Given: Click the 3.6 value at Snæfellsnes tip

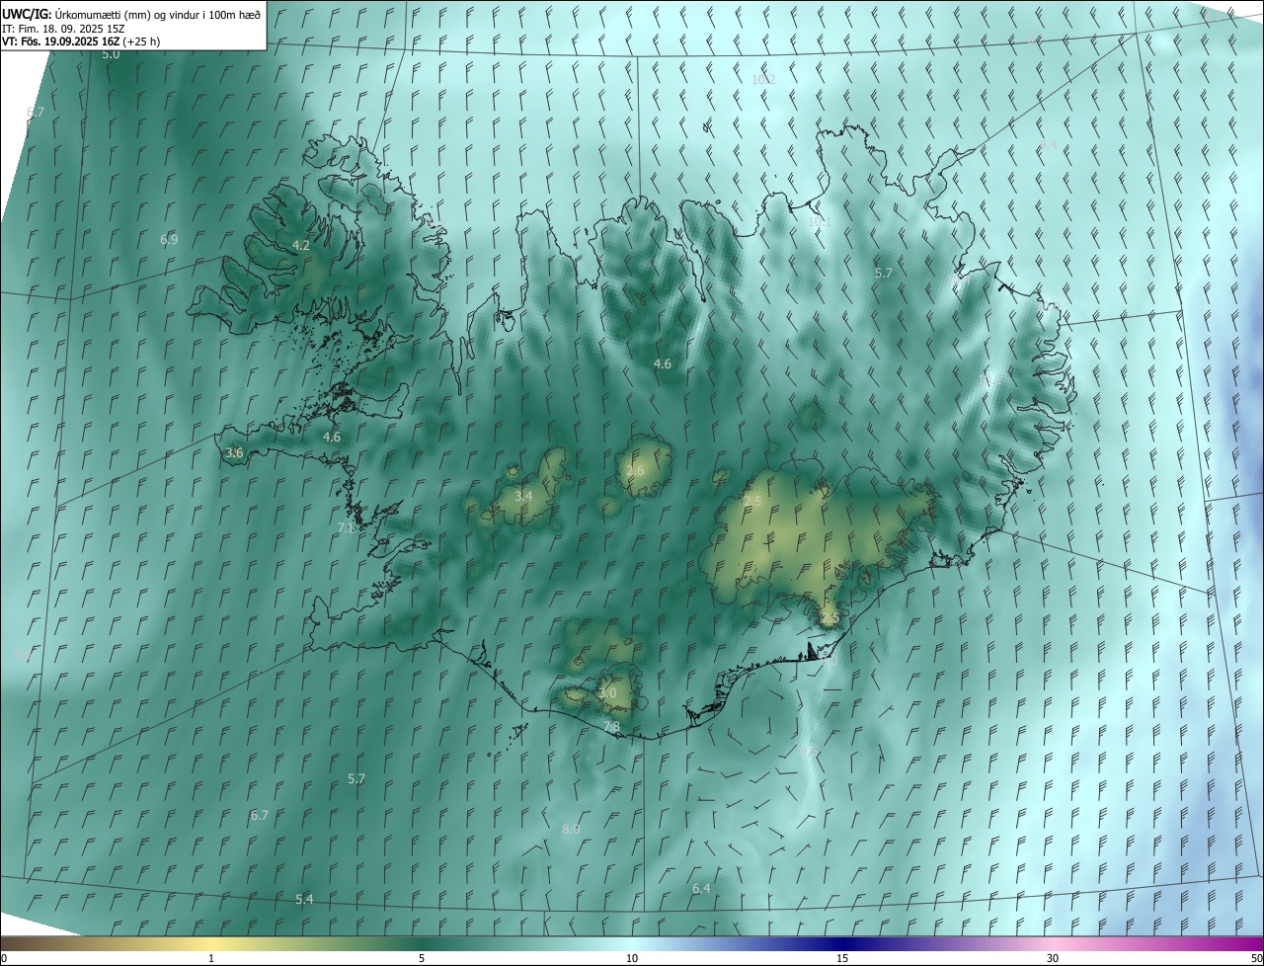Looking at the screenshot, I should click(234, 452).
